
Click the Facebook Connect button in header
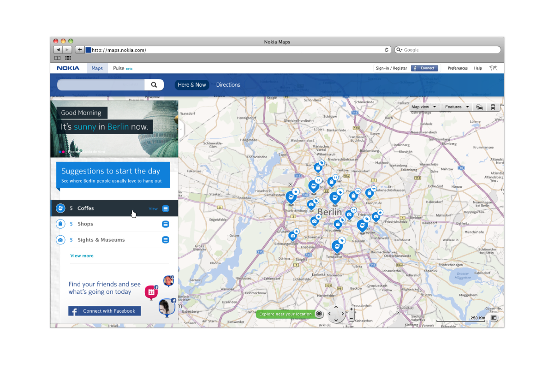tap(424, 68)
